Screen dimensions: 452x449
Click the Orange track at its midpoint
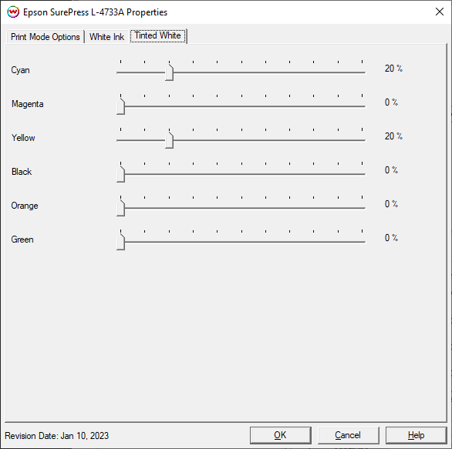click(x=241, y=208)
